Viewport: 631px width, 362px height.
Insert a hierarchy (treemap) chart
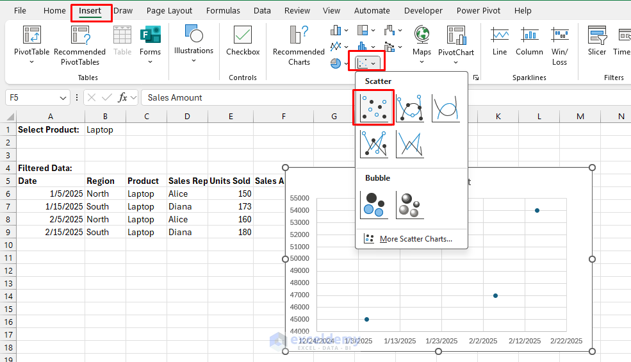coord(363,30)
